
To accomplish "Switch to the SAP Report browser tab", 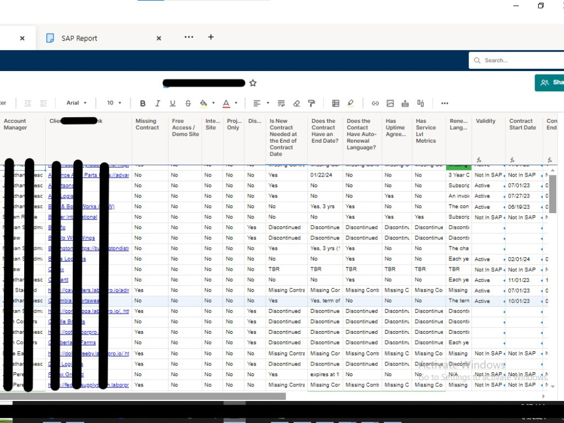I will [x=79, y=38].
